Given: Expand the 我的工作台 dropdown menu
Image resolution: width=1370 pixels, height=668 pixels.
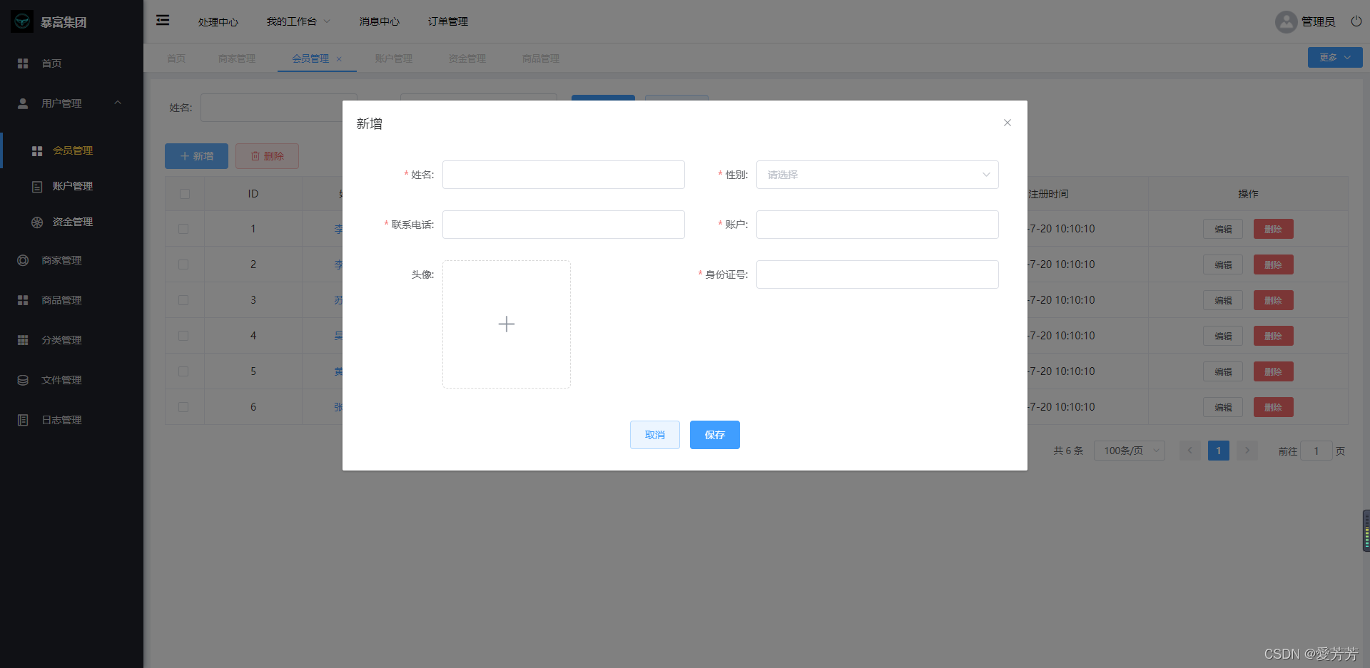Looking at the screenshot, I should pyautogui.click(x=298, y=21).
